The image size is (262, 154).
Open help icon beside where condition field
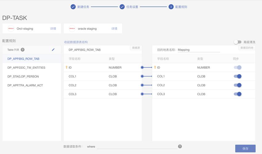180,146
